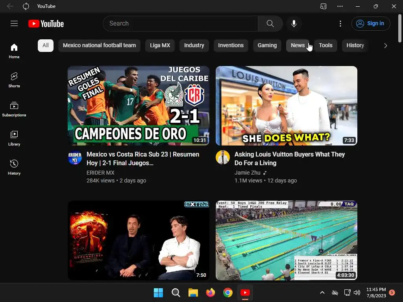
Task: Select the Liga MX chip
Action: (x=160, y=46)
